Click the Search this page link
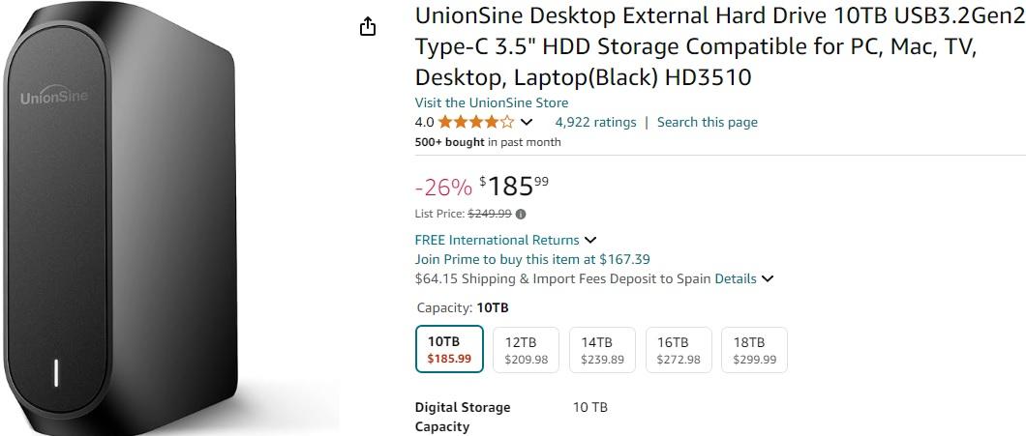 [707, 122]
